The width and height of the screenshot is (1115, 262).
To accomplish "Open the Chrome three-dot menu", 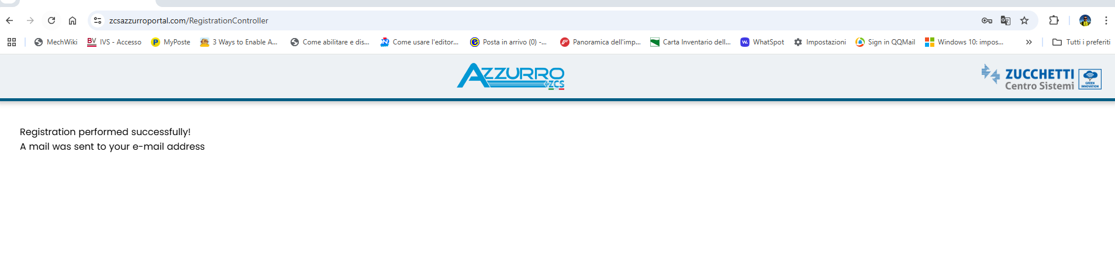I will pos(1106,20).
